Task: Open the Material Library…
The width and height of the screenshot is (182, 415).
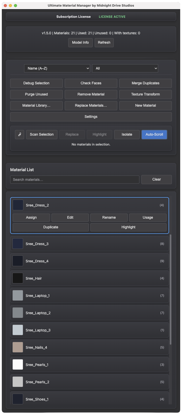Action: pyautogui.click(x=36, y=105)
